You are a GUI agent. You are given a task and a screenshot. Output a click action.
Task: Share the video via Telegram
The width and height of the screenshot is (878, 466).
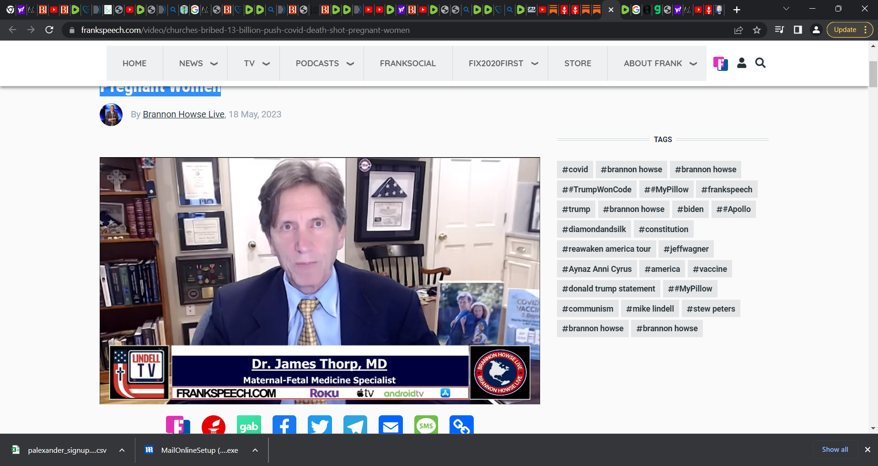[x=355, y=427]
